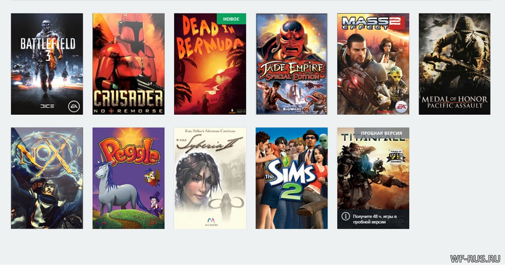Click the DICE logo on Battlefield cover
505x267 pixels.
pyautogui.click(x=47, y=106)
